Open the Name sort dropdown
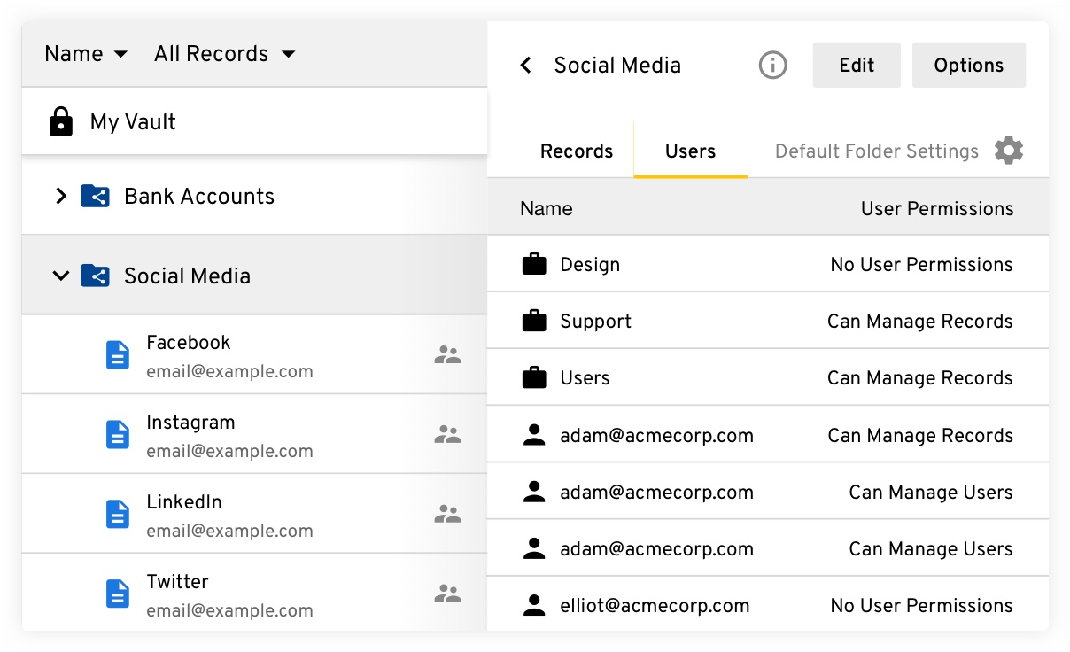This screenshot has width=1070, height=652. click(x=86, y=54)
